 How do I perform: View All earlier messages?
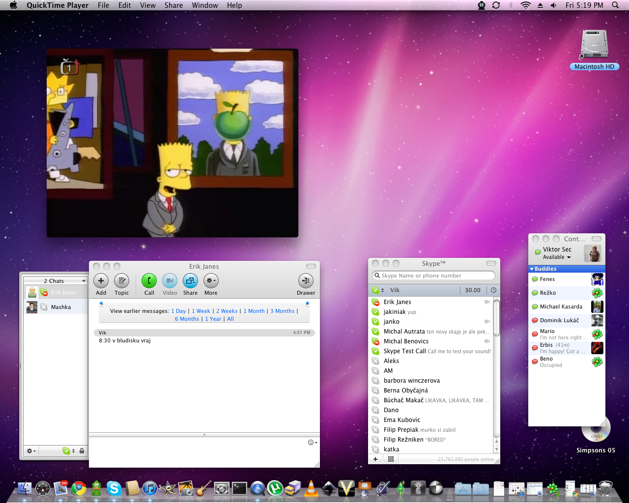230,319
